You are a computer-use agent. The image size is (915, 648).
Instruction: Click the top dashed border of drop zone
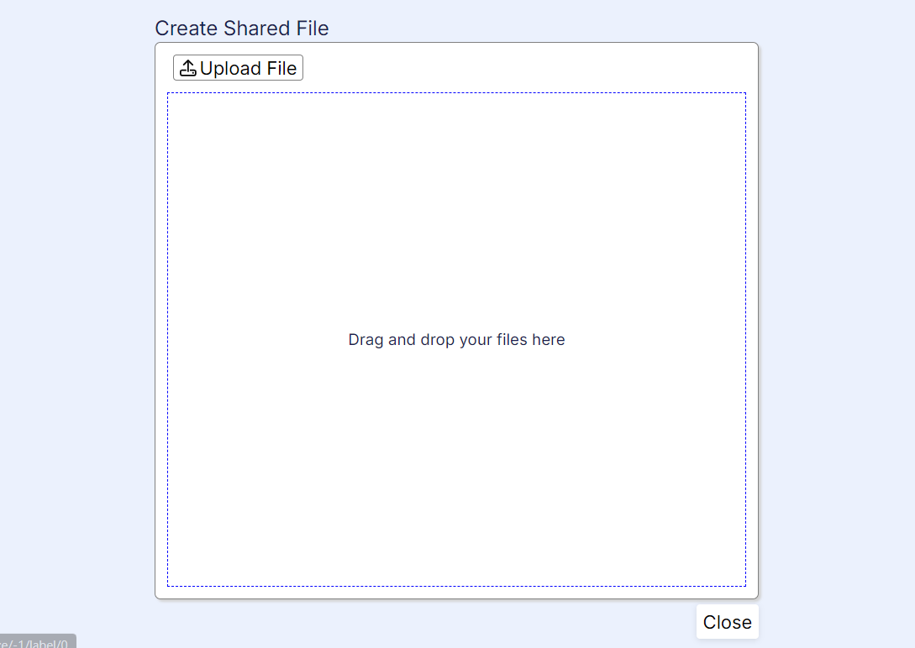point(456,93)
